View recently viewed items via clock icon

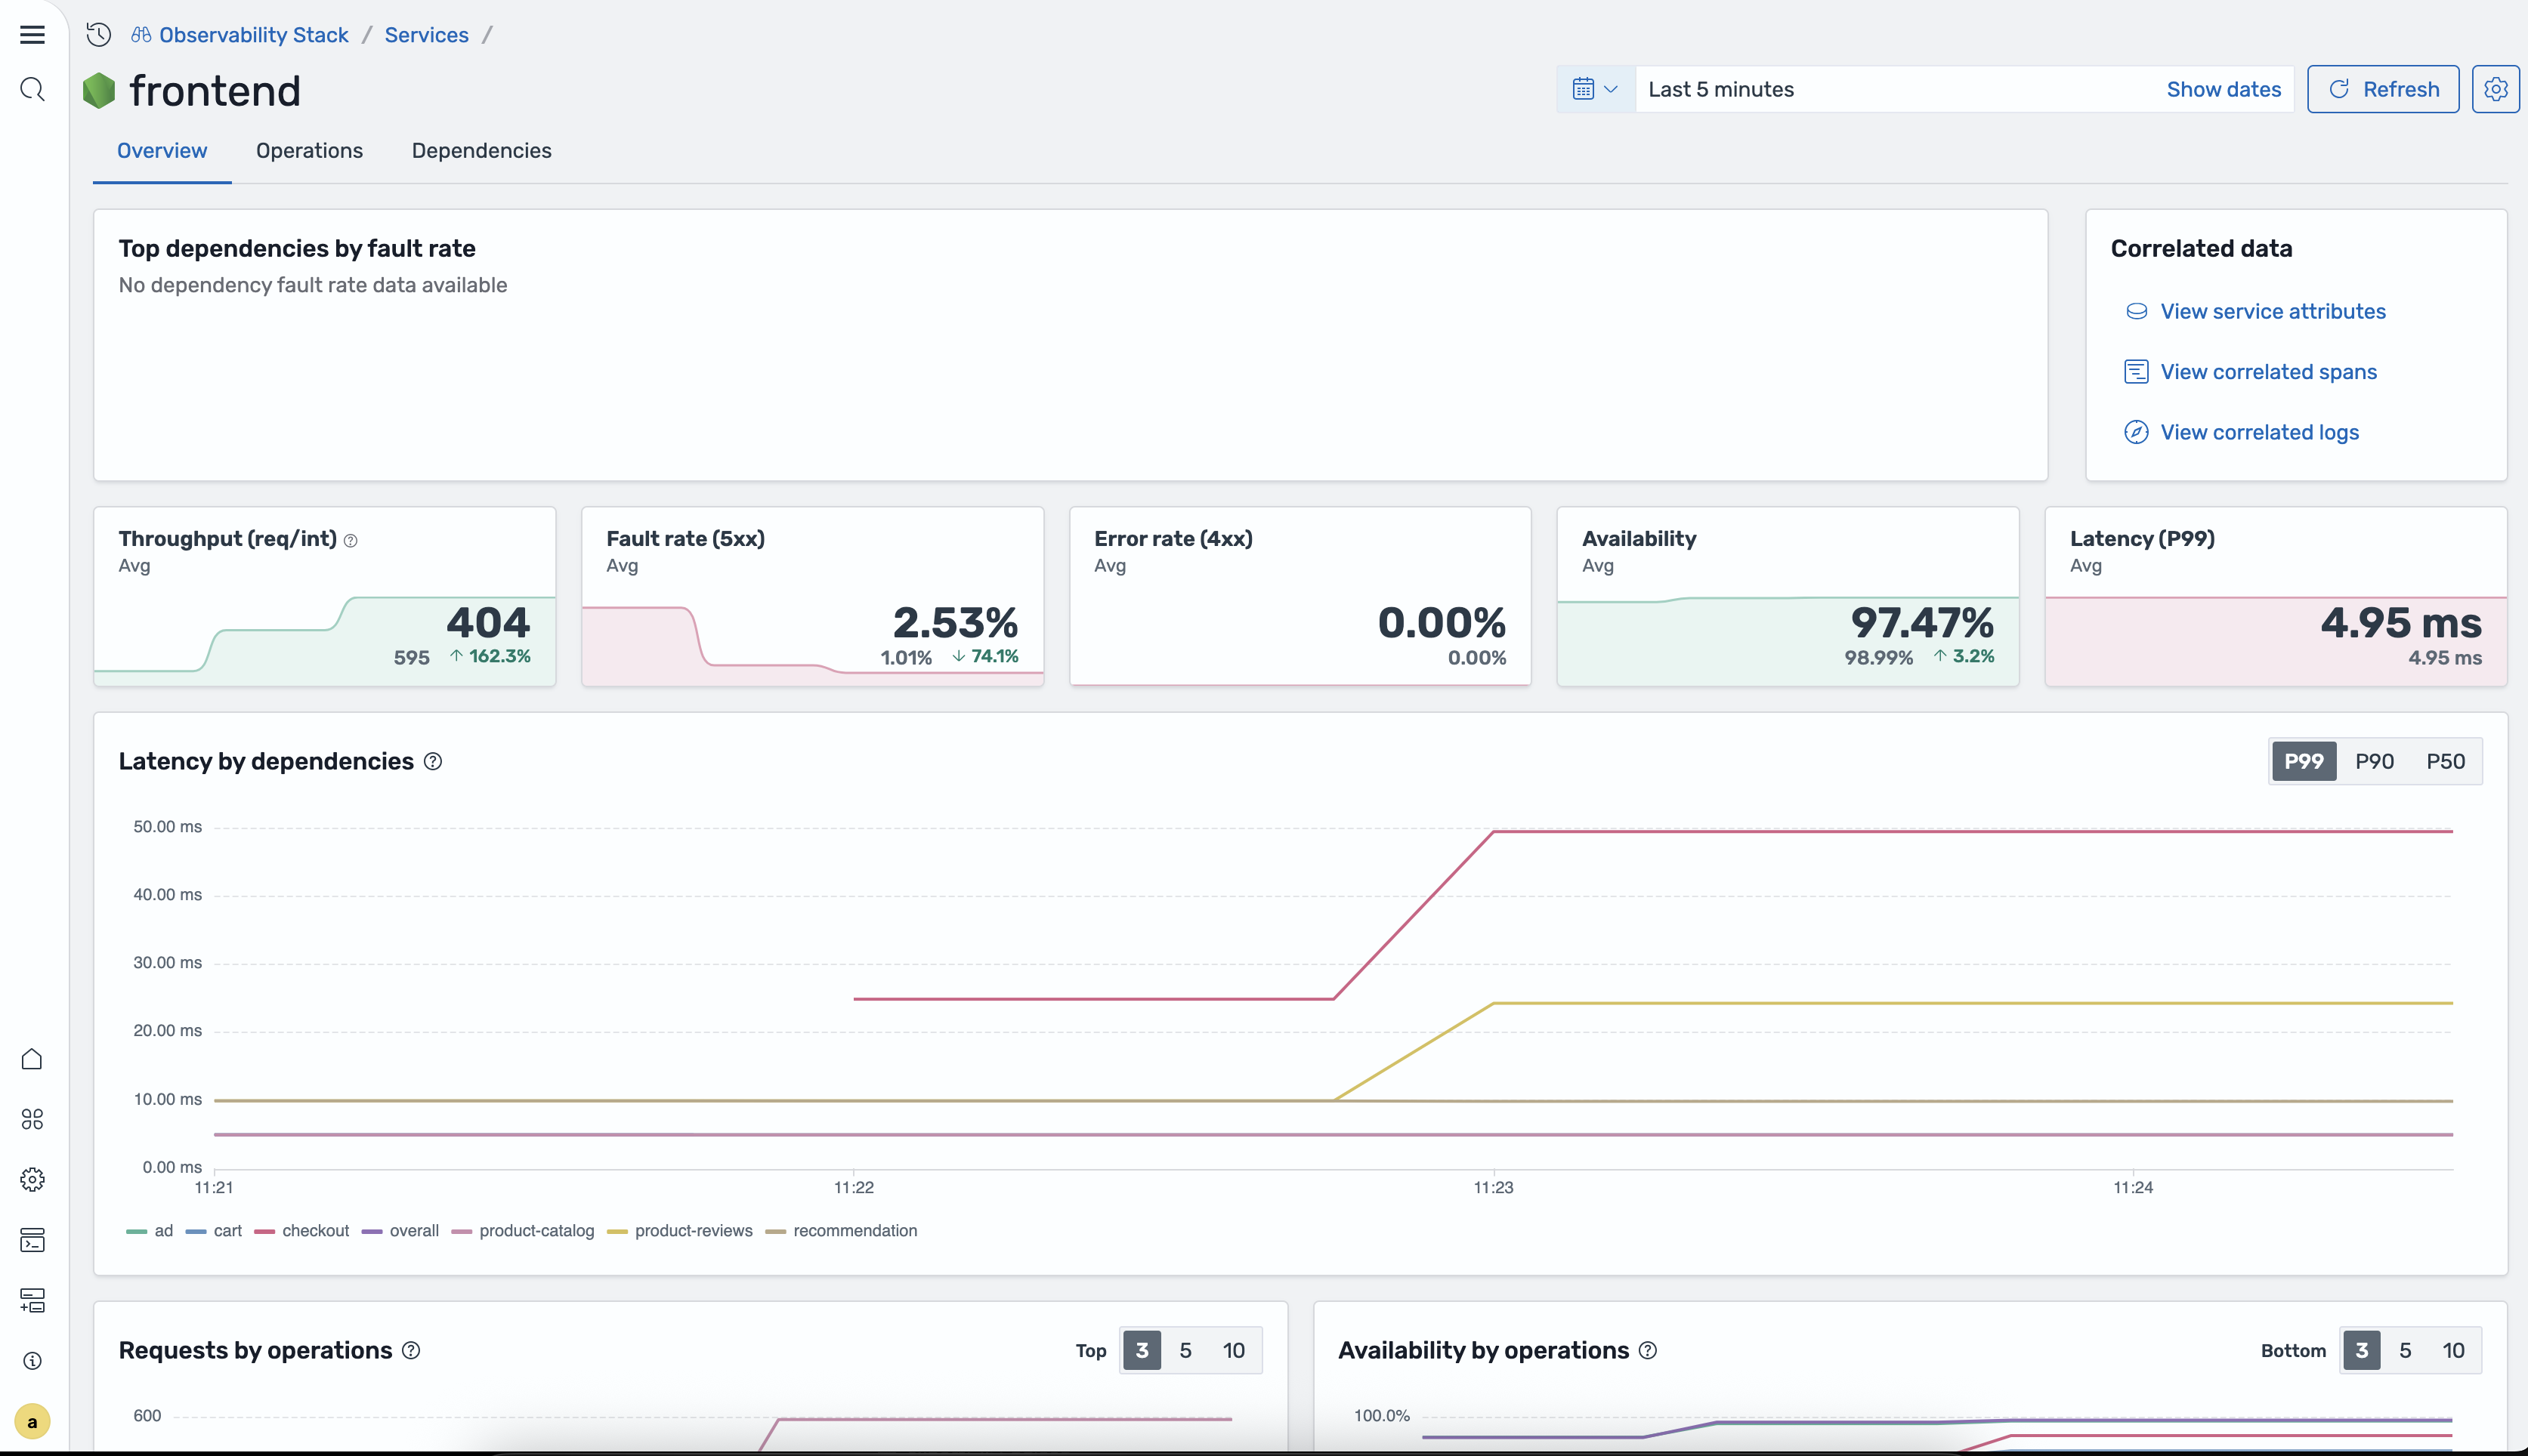click(97, 34)
